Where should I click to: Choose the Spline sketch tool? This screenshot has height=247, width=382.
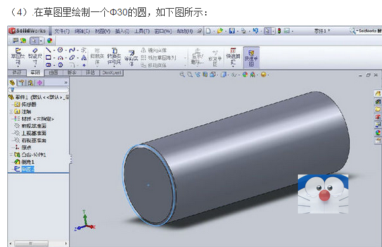(x=71, y=50)
